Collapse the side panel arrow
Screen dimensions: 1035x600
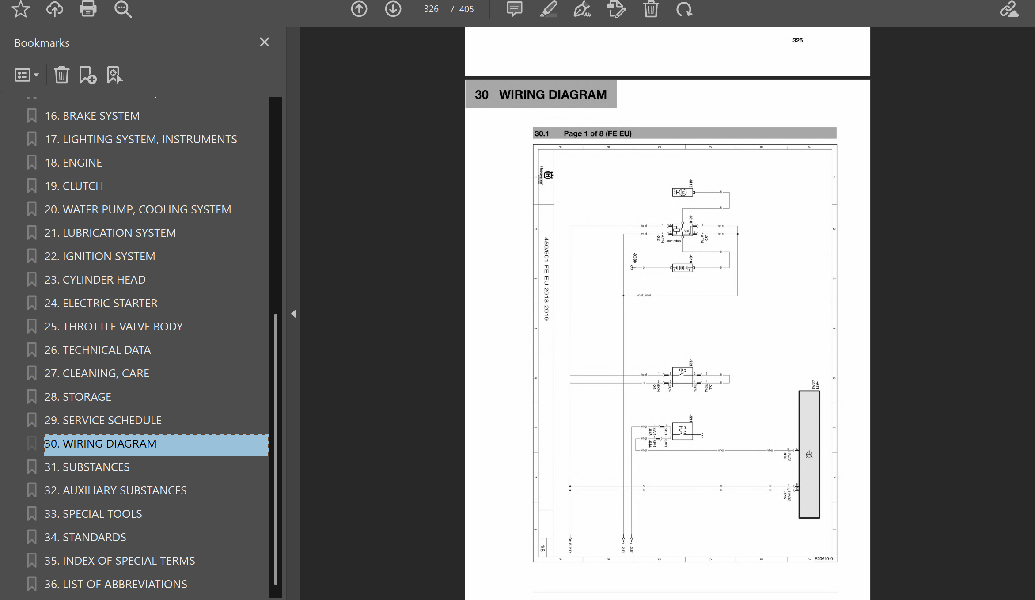(x=293, y=314)
